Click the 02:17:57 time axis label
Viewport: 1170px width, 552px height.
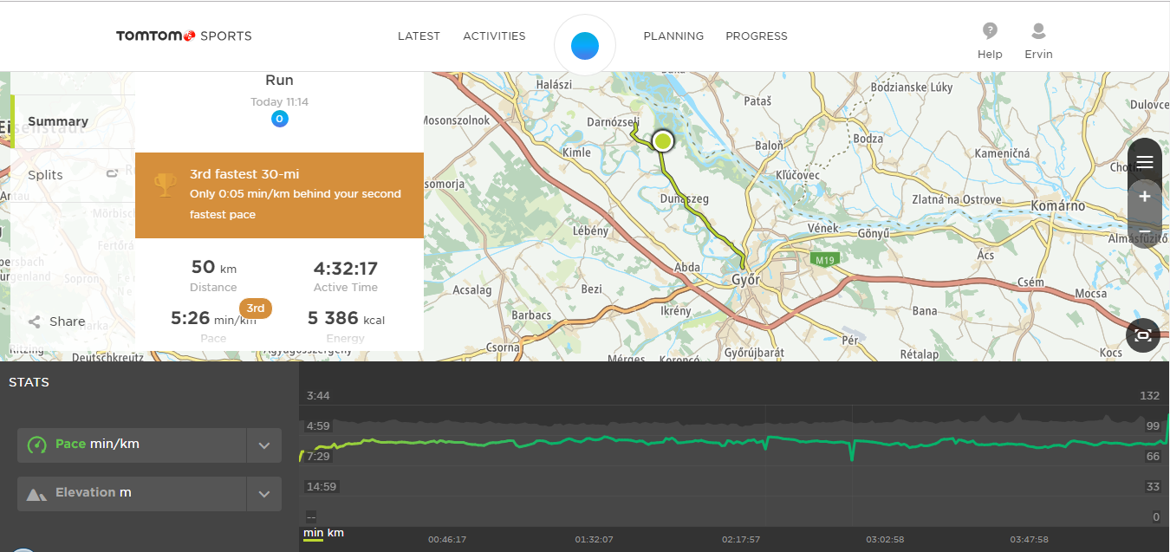click(x=741, y=539)
